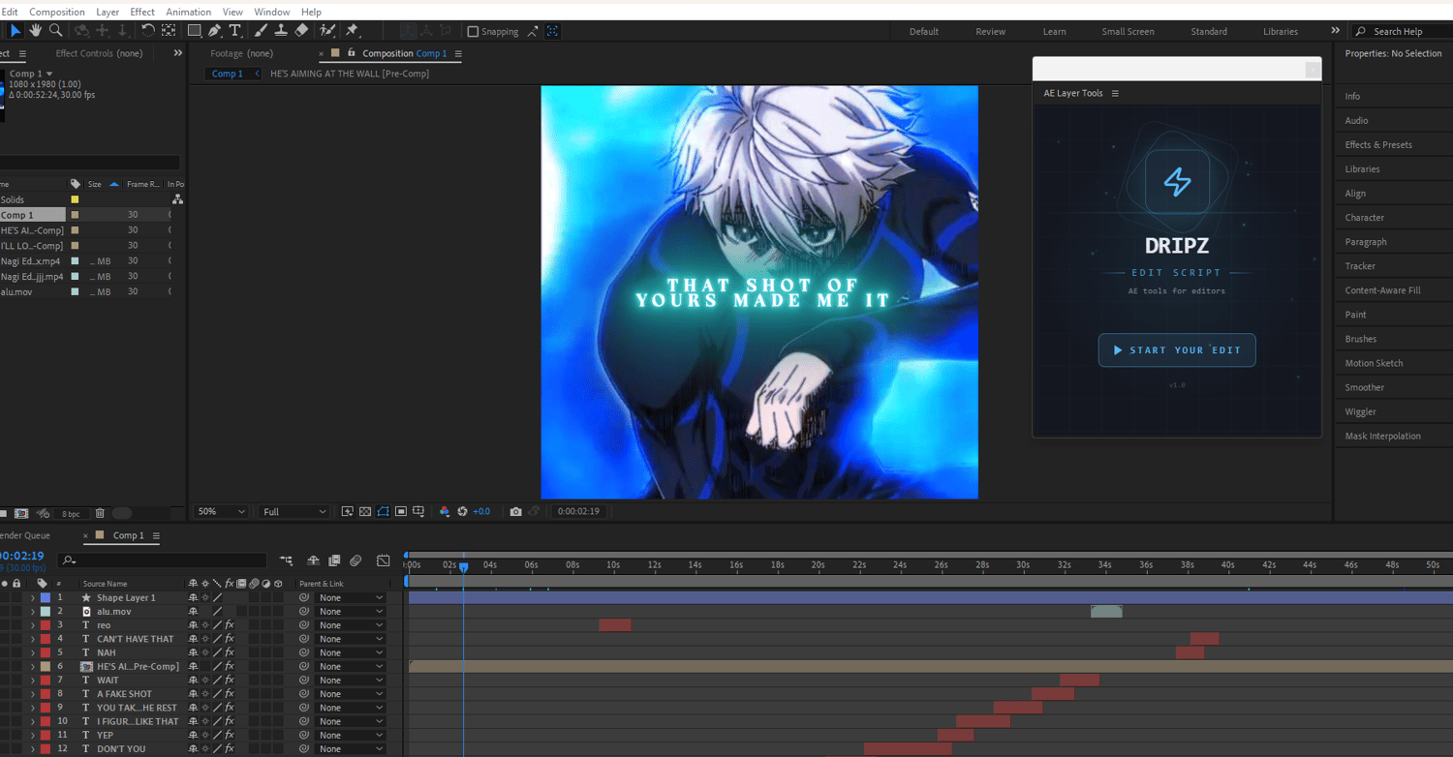Click the Fast Previews icon in viewer
The image size is (1453, 757).
(x=348, y=511)
